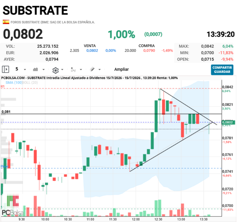Click the current price tag 0,0802

pyautogui.click(x=228, y=122)
